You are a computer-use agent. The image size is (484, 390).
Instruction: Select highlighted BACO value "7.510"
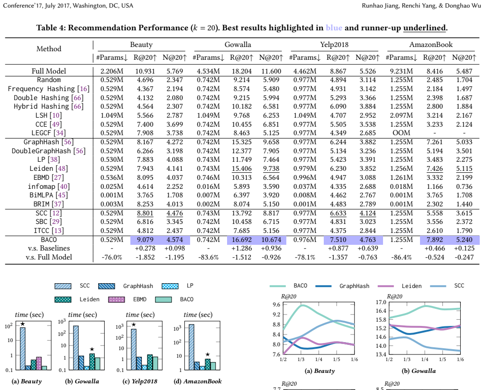(338, 240)
